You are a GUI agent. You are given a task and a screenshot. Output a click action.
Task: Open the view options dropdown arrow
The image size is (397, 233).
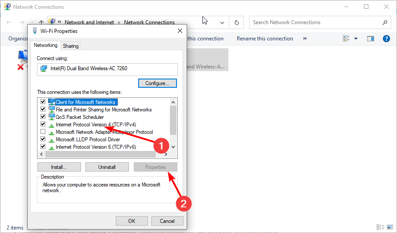pyautogui.click(x=356, y=39)
